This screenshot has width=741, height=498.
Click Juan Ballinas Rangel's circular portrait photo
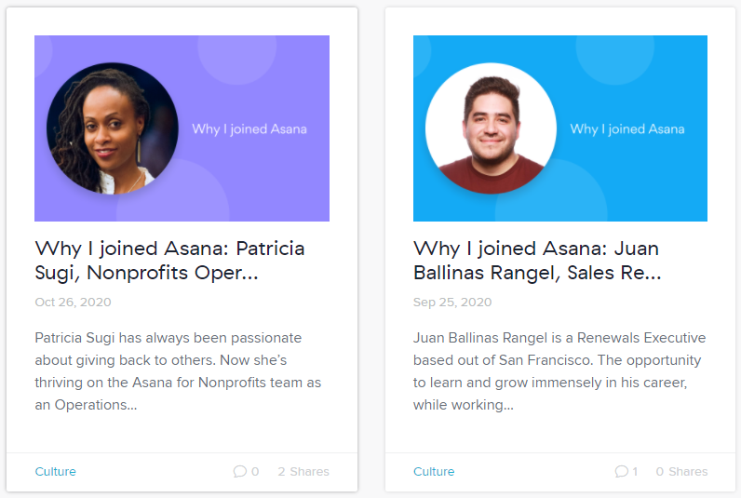pos(491,128)
